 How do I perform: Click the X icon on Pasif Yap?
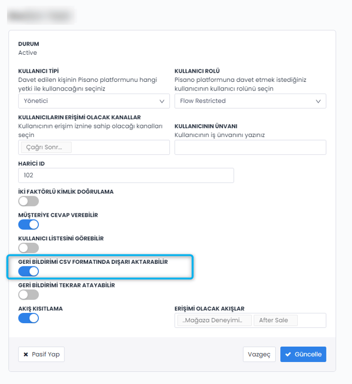(26, 354)
